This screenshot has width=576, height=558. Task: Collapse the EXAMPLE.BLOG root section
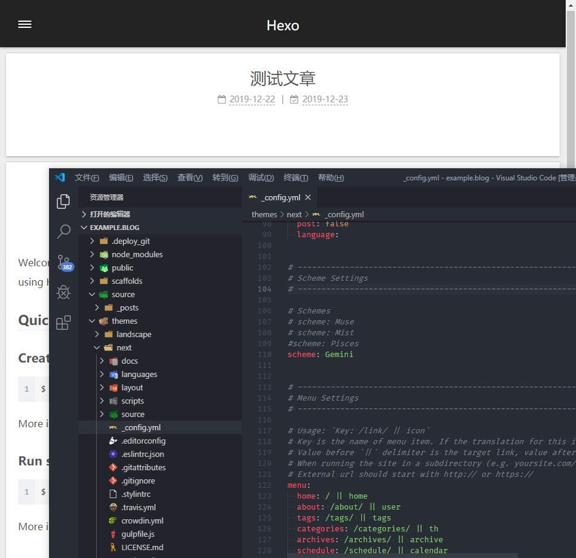pyautogui.click(x=114, y=228)
